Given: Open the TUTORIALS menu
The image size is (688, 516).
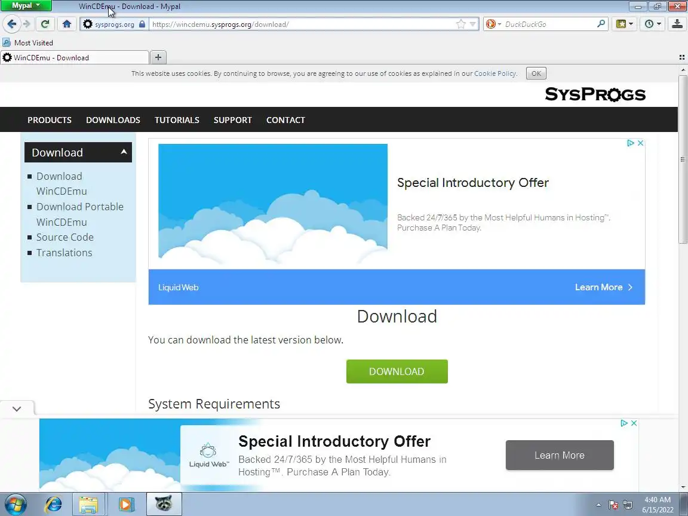Looking at the screenshot, I should point(177,120).
